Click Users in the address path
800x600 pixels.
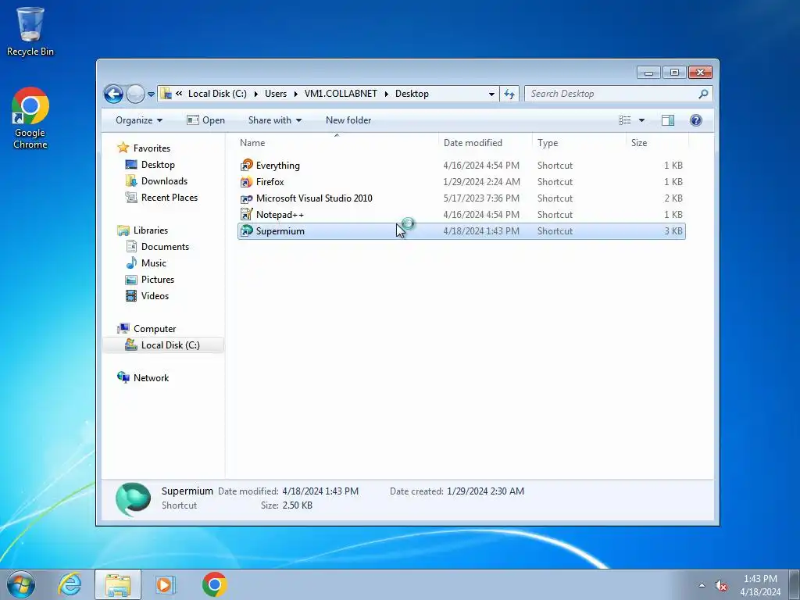pos(276,94)
